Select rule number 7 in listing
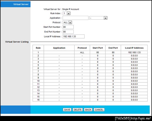This screenshot has width=152, height=121. click(38, 72)
